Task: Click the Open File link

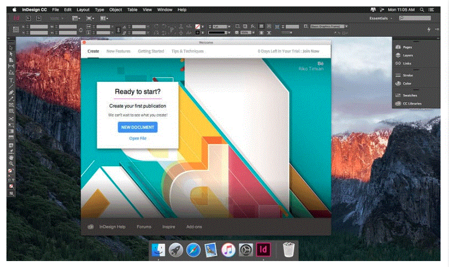Action: (x=138, y=138)
